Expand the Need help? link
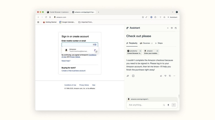 [66, 61]
